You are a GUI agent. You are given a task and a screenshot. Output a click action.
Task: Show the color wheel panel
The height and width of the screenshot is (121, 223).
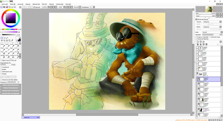pyautogui.click(x=2, y=7)
